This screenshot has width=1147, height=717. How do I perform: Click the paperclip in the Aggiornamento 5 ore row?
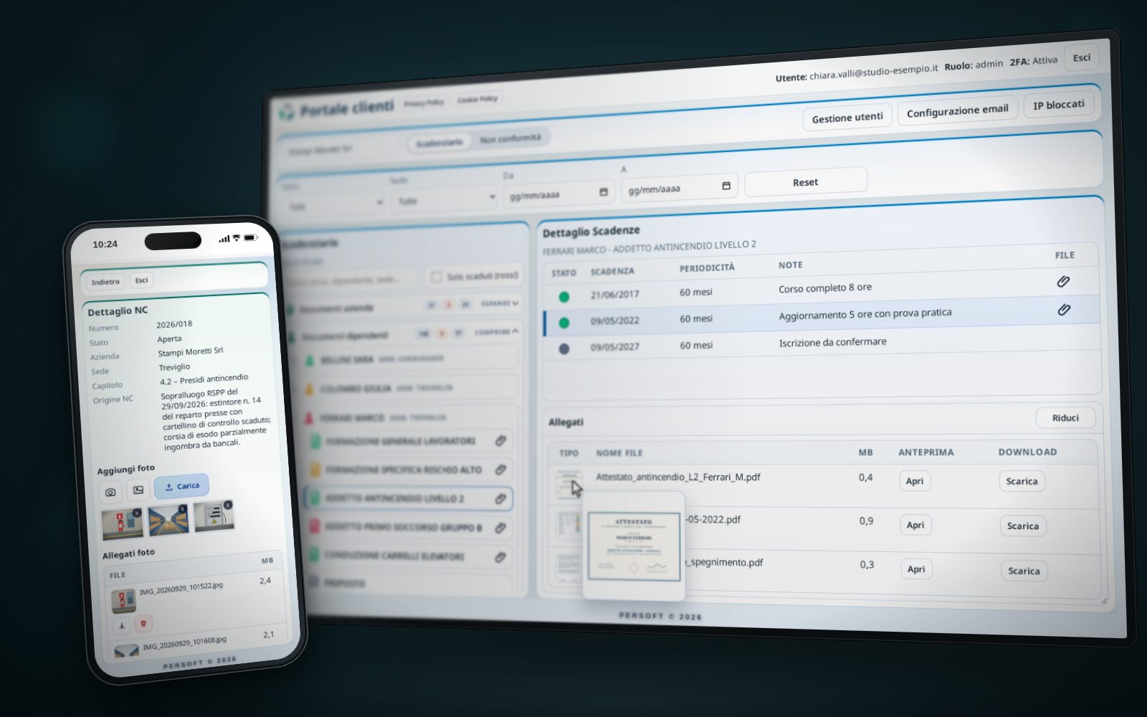point(1064,310)
